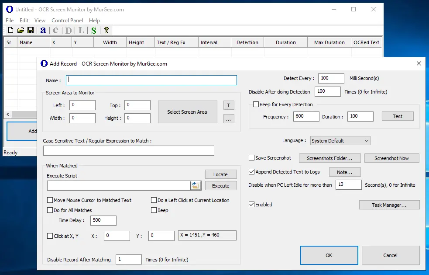The height and width of the screenshot is (275, 429).
Task: Open the View menu
Action: tap(40, 21)
